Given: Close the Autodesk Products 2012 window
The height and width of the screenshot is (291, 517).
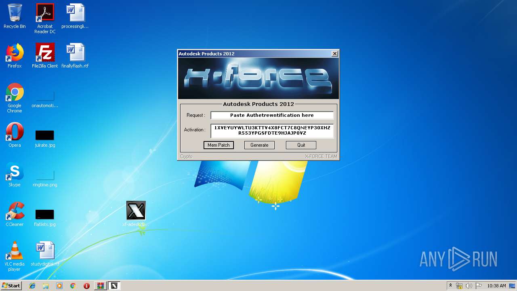Looking at the screenshot, I should pyautogui.click(x=334, y=54).
